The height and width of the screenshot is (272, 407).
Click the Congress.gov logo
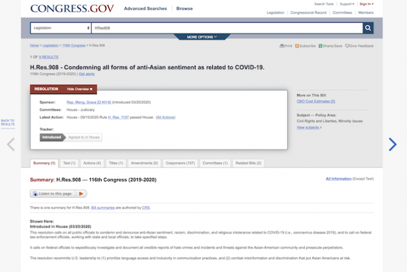coord(72,9)
